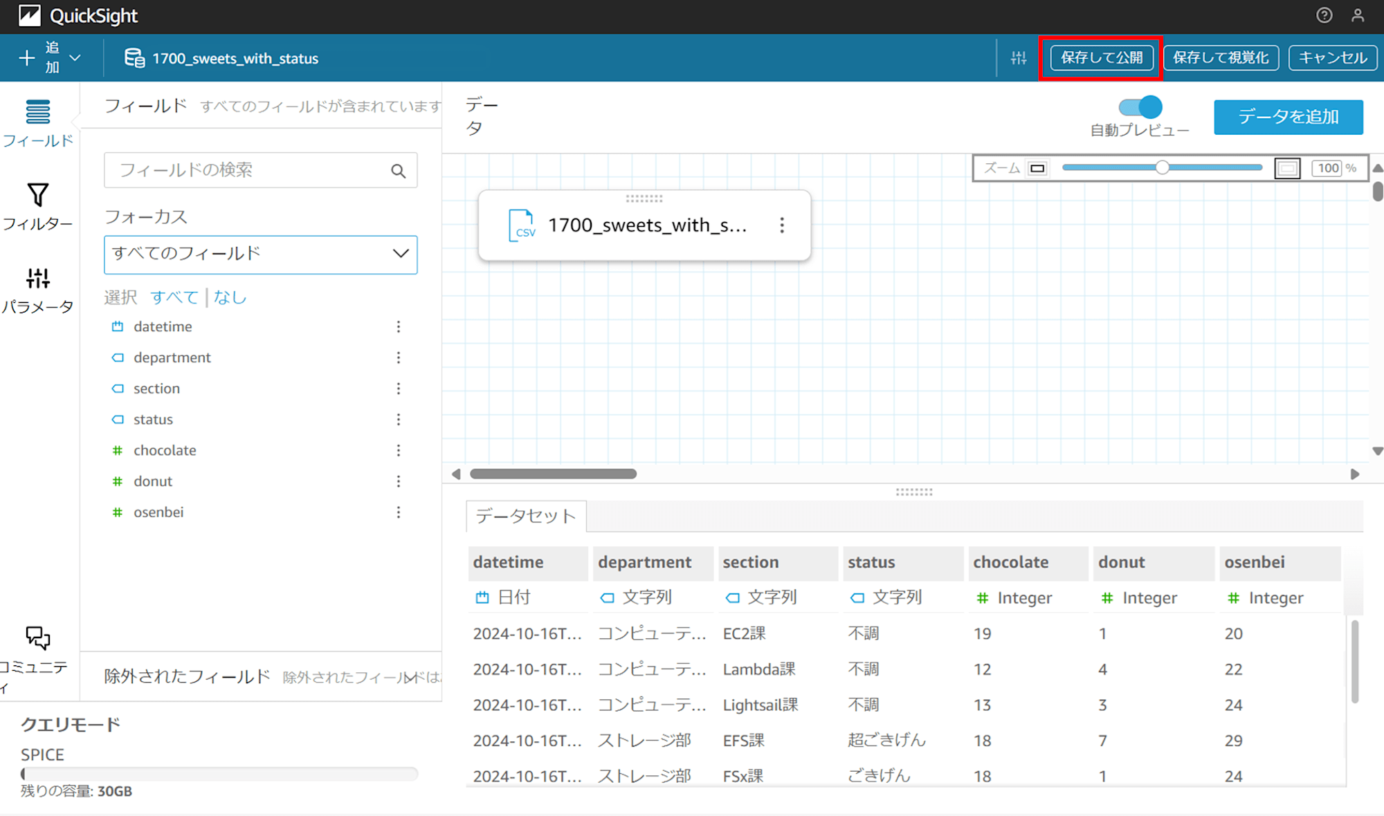
Task: Click the canvas left scroll arrow
Action: [456, 474]
